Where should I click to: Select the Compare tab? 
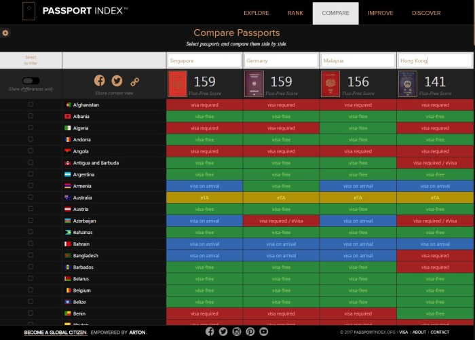coord(336,14)
